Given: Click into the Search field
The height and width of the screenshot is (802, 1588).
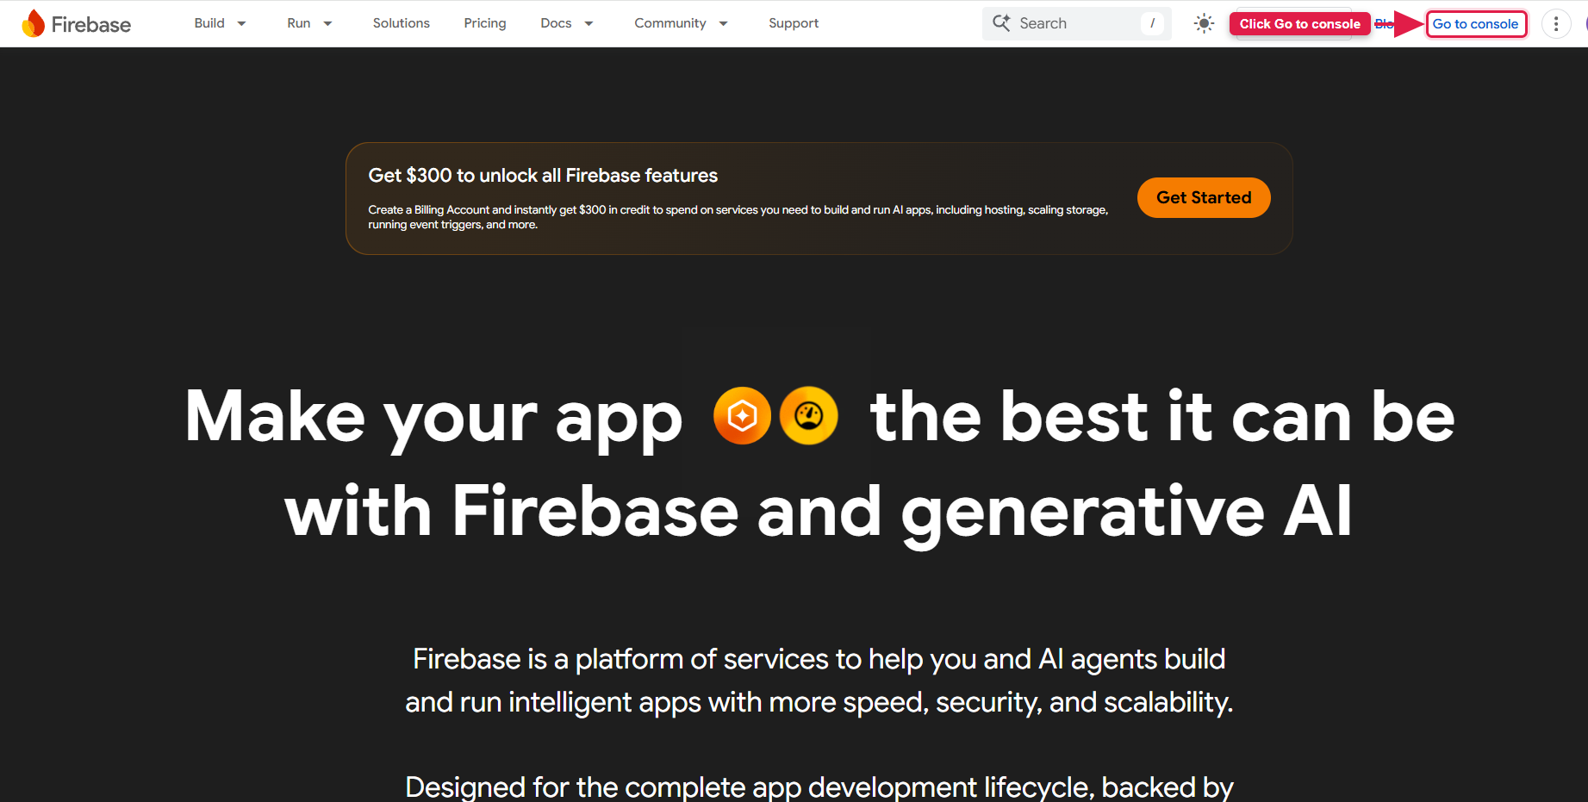Looking at the screenshot, I should (x=1076, y=23).
